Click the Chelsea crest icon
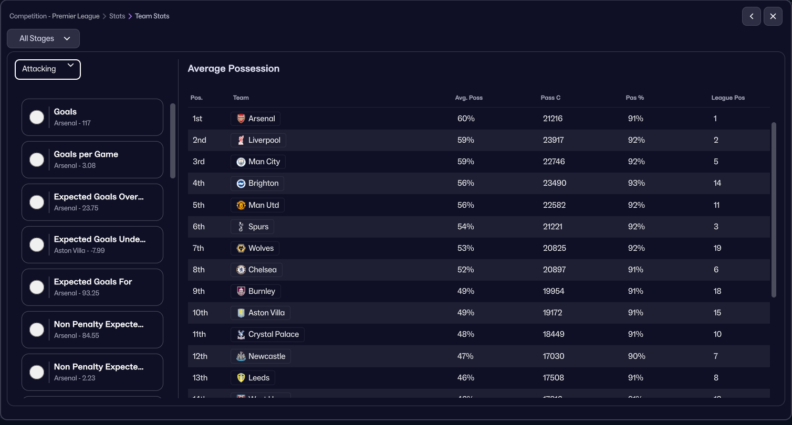Viewport: 792px width, 425px height. coord(241,270)
